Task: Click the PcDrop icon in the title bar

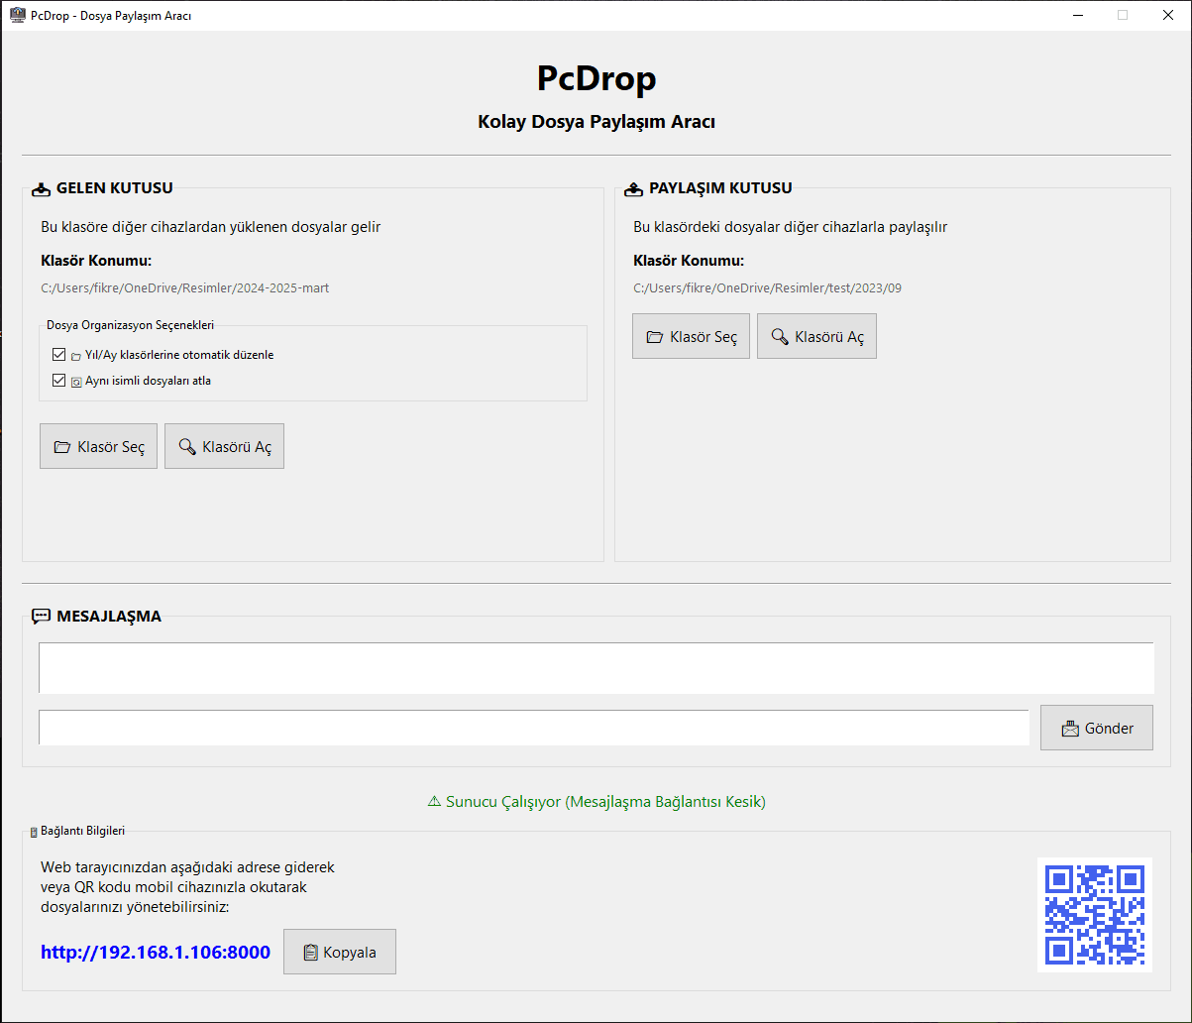Action: click(17, 15)
